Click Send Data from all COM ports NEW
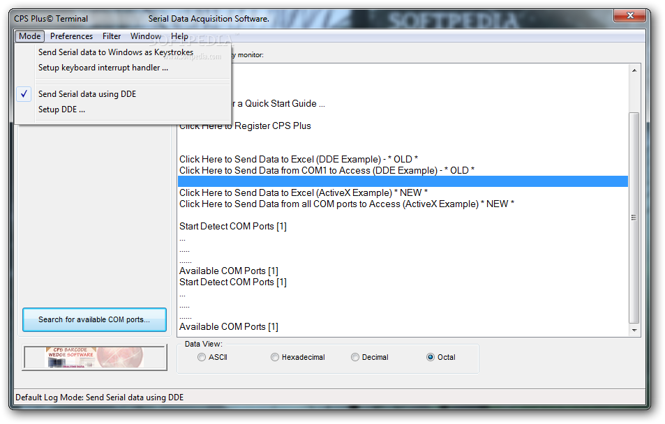This screenshot has height=424, width=665. click(347, 204)
